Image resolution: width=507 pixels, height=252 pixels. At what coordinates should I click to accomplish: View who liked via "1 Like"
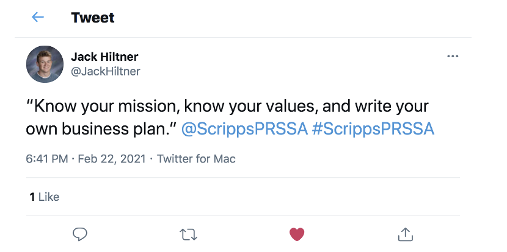point(44,197)
